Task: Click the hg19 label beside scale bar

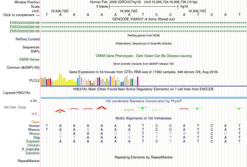Action: [184, 7]
